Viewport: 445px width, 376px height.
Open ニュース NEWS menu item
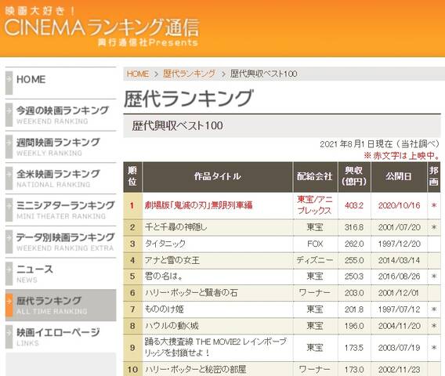coord(61,273)
